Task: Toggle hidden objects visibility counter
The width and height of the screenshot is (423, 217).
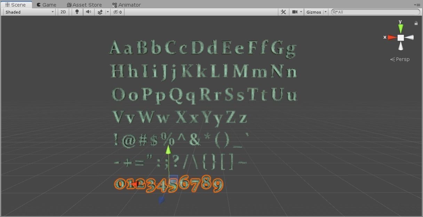Action: pyautogui.click(x=118, y=12)
